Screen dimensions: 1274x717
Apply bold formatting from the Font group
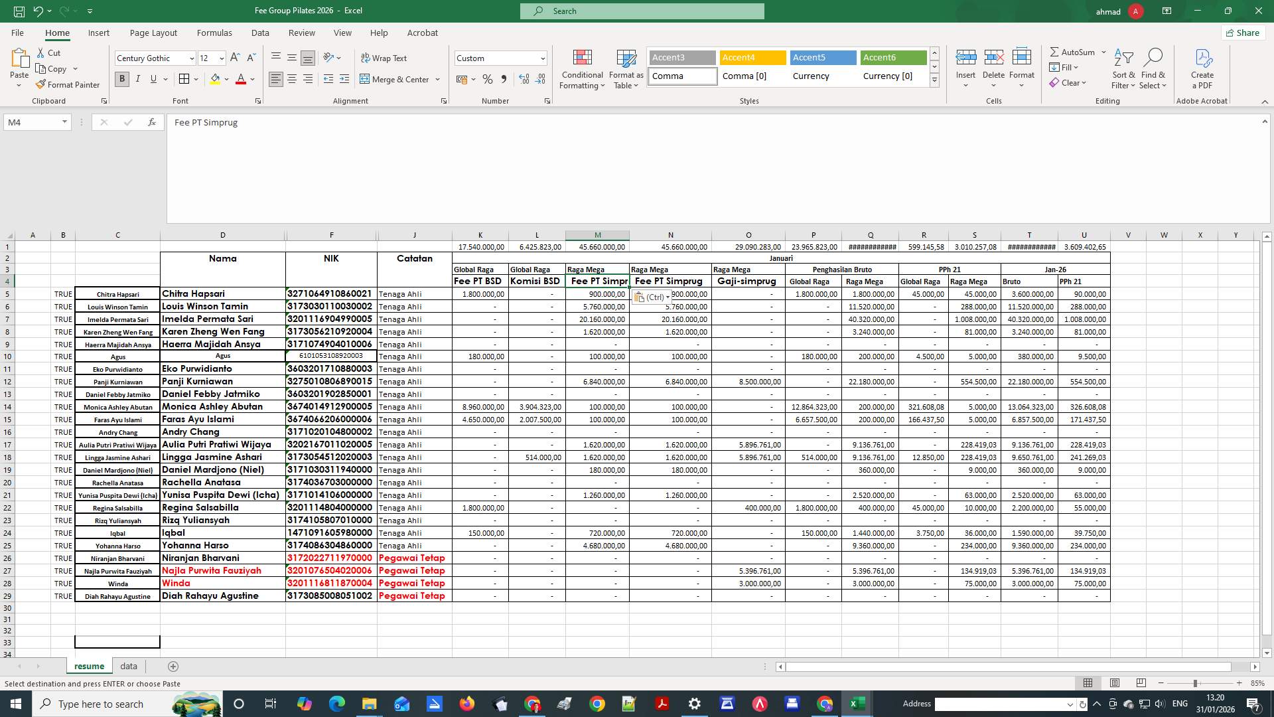(122, 79)
